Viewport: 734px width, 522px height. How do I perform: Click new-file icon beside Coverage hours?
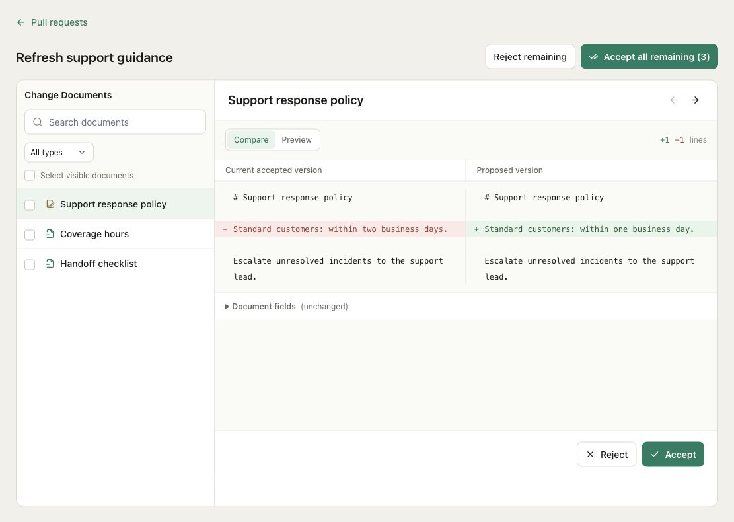50,234
